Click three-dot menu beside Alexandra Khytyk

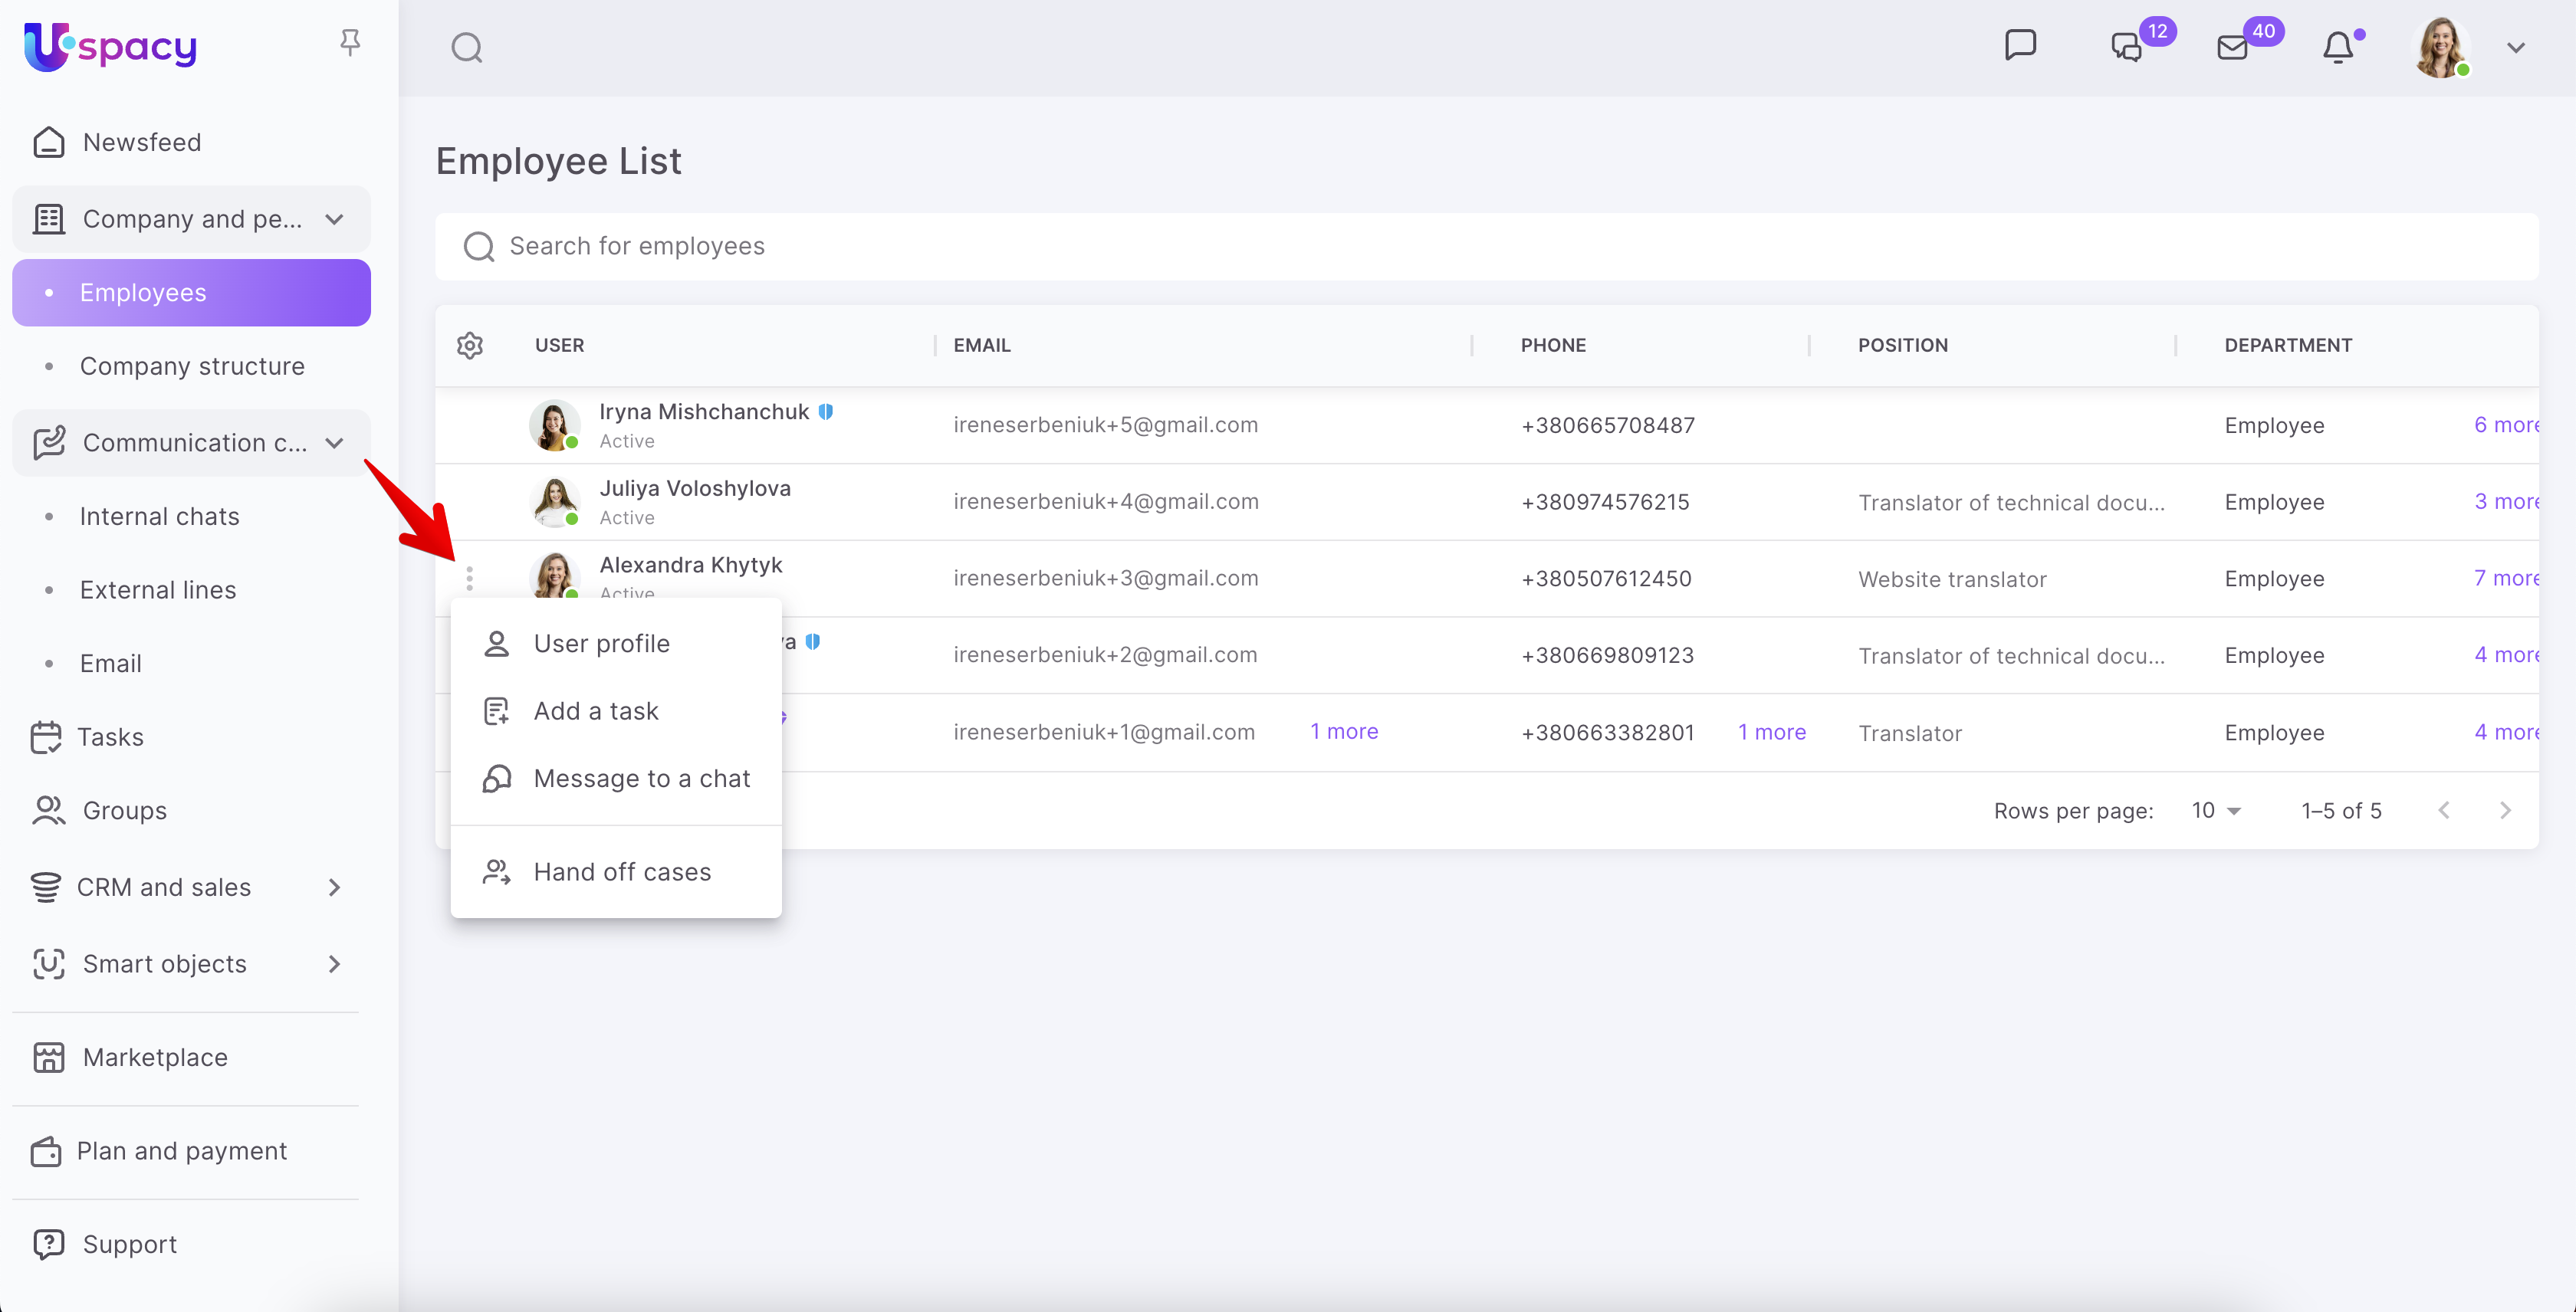[469, 578]
